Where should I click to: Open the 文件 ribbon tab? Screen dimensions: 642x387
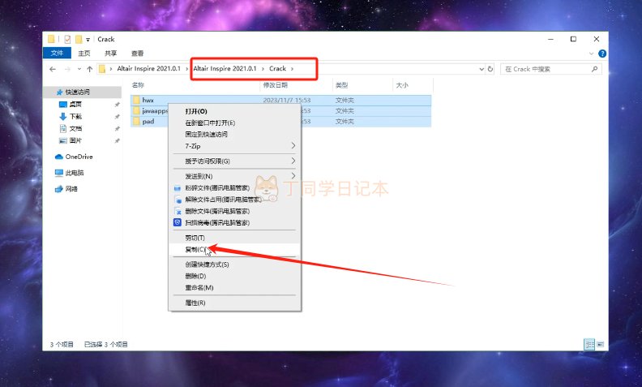(x=57, y=53)
